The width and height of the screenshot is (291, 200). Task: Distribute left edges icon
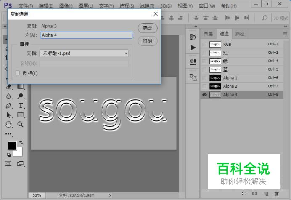228,18
